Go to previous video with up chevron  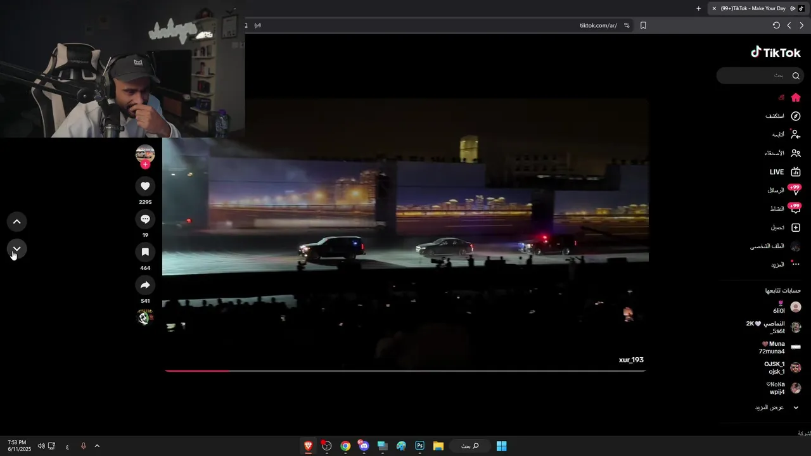(x=16, y=222)
